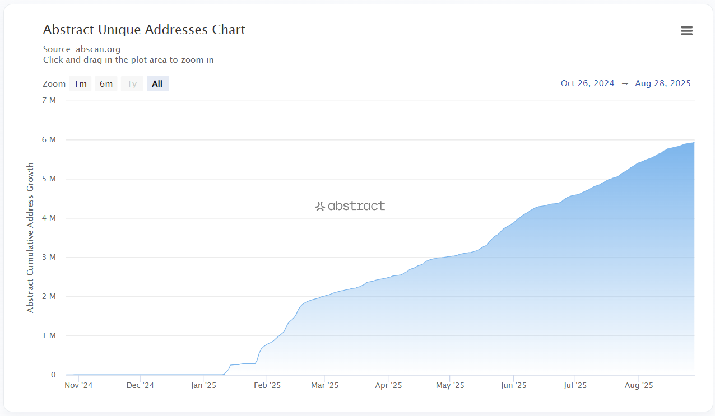Viewport: 715px width, 416px height.
Task: Click the Jul '25 x-axis label
Action: [575, 385]
